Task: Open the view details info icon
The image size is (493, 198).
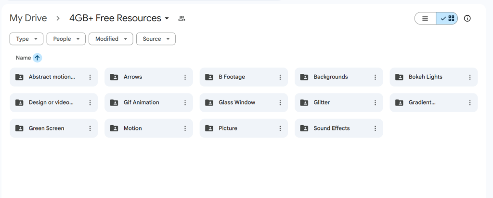Action: point(467,19)
